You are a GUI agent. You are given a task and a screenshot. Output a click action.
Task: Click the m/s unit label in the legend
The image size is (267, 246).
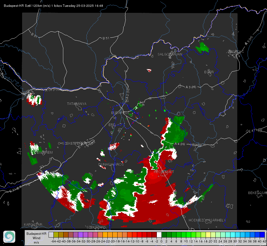(x=37, y=242)
